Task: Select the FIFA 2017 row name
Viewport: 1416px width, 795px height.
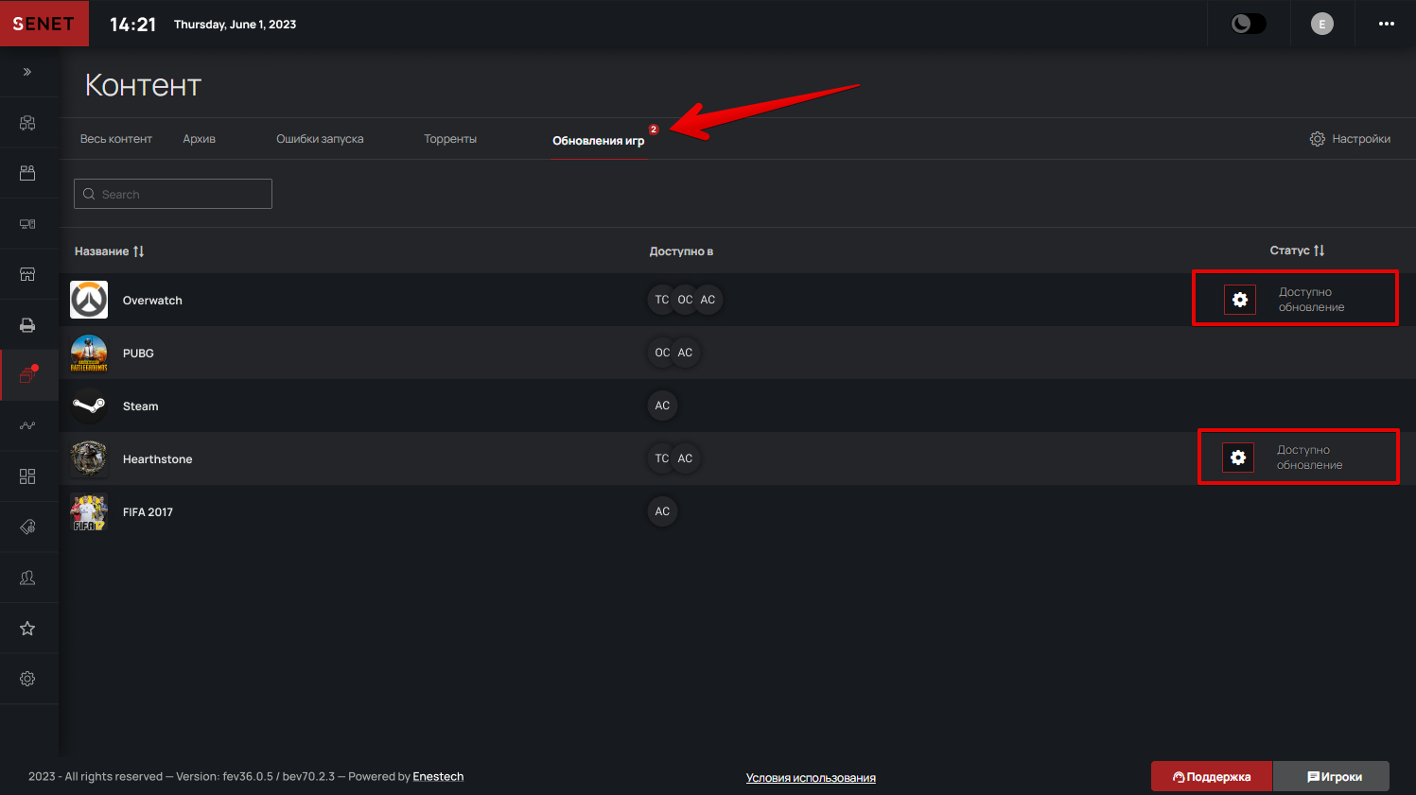Action: click(x=149, y=512)
